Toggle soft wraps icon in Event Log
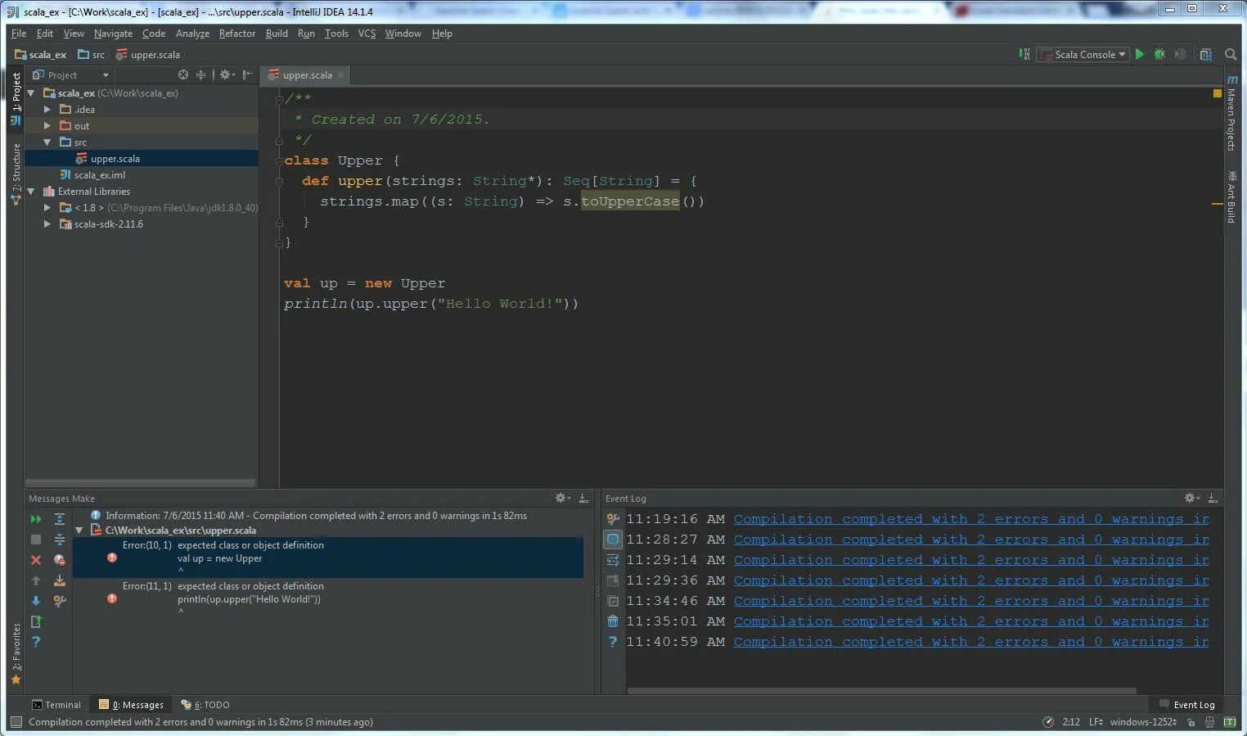Viewport: 1247px width, 736px height. point(613,560)
